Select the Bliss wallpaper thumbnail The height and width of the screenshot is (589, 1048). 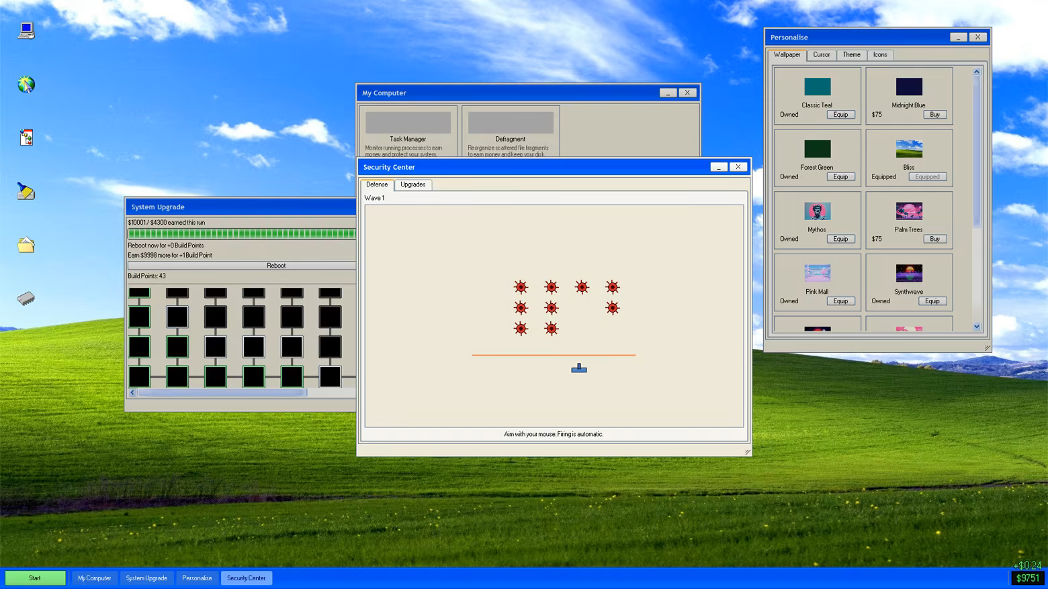coord(909,149)
